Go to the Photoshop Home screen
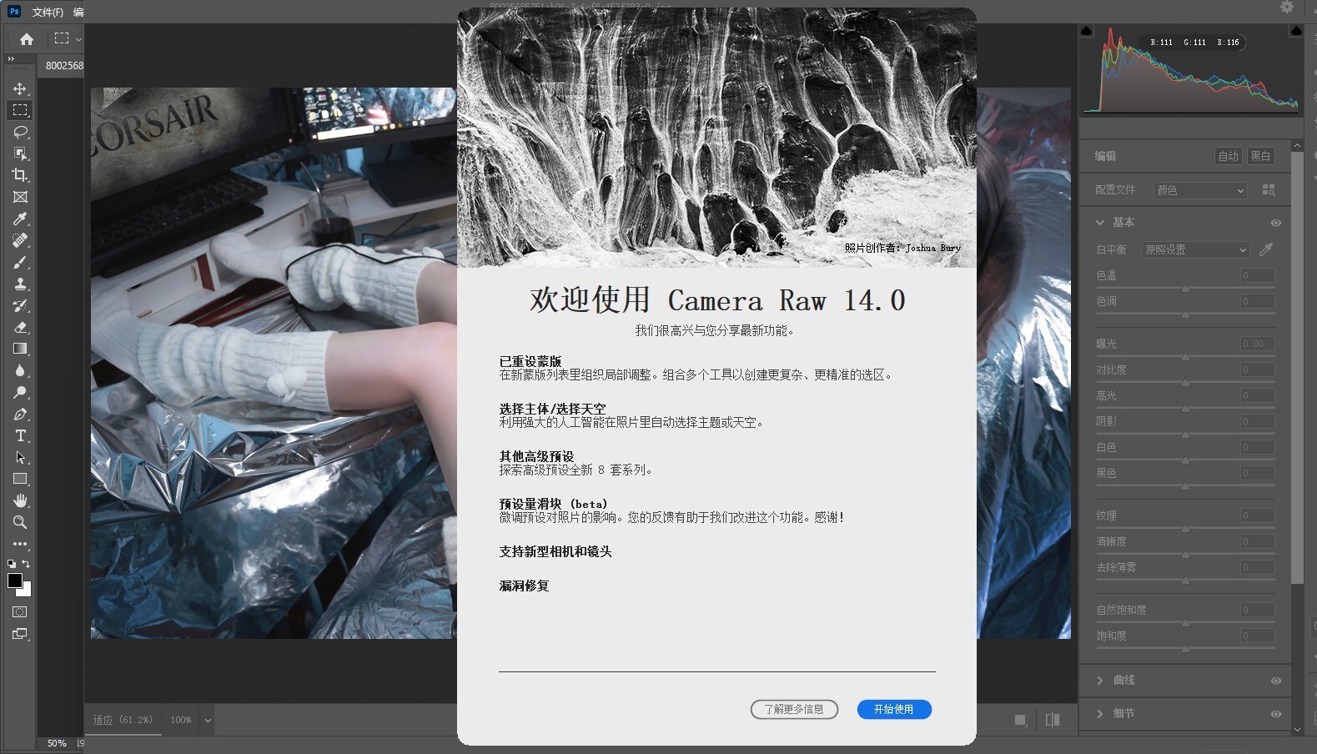Image resolution: width=1317 pixels, height=754 pixels. point(27,38)
